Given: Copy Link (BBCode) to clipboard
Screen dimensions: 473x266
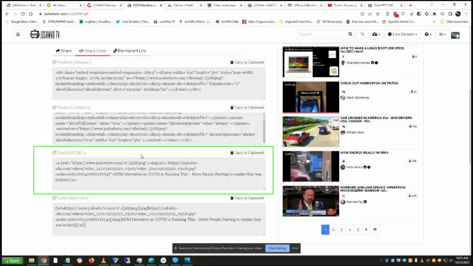Looking at the screenshot, I should tap(247, 198).
